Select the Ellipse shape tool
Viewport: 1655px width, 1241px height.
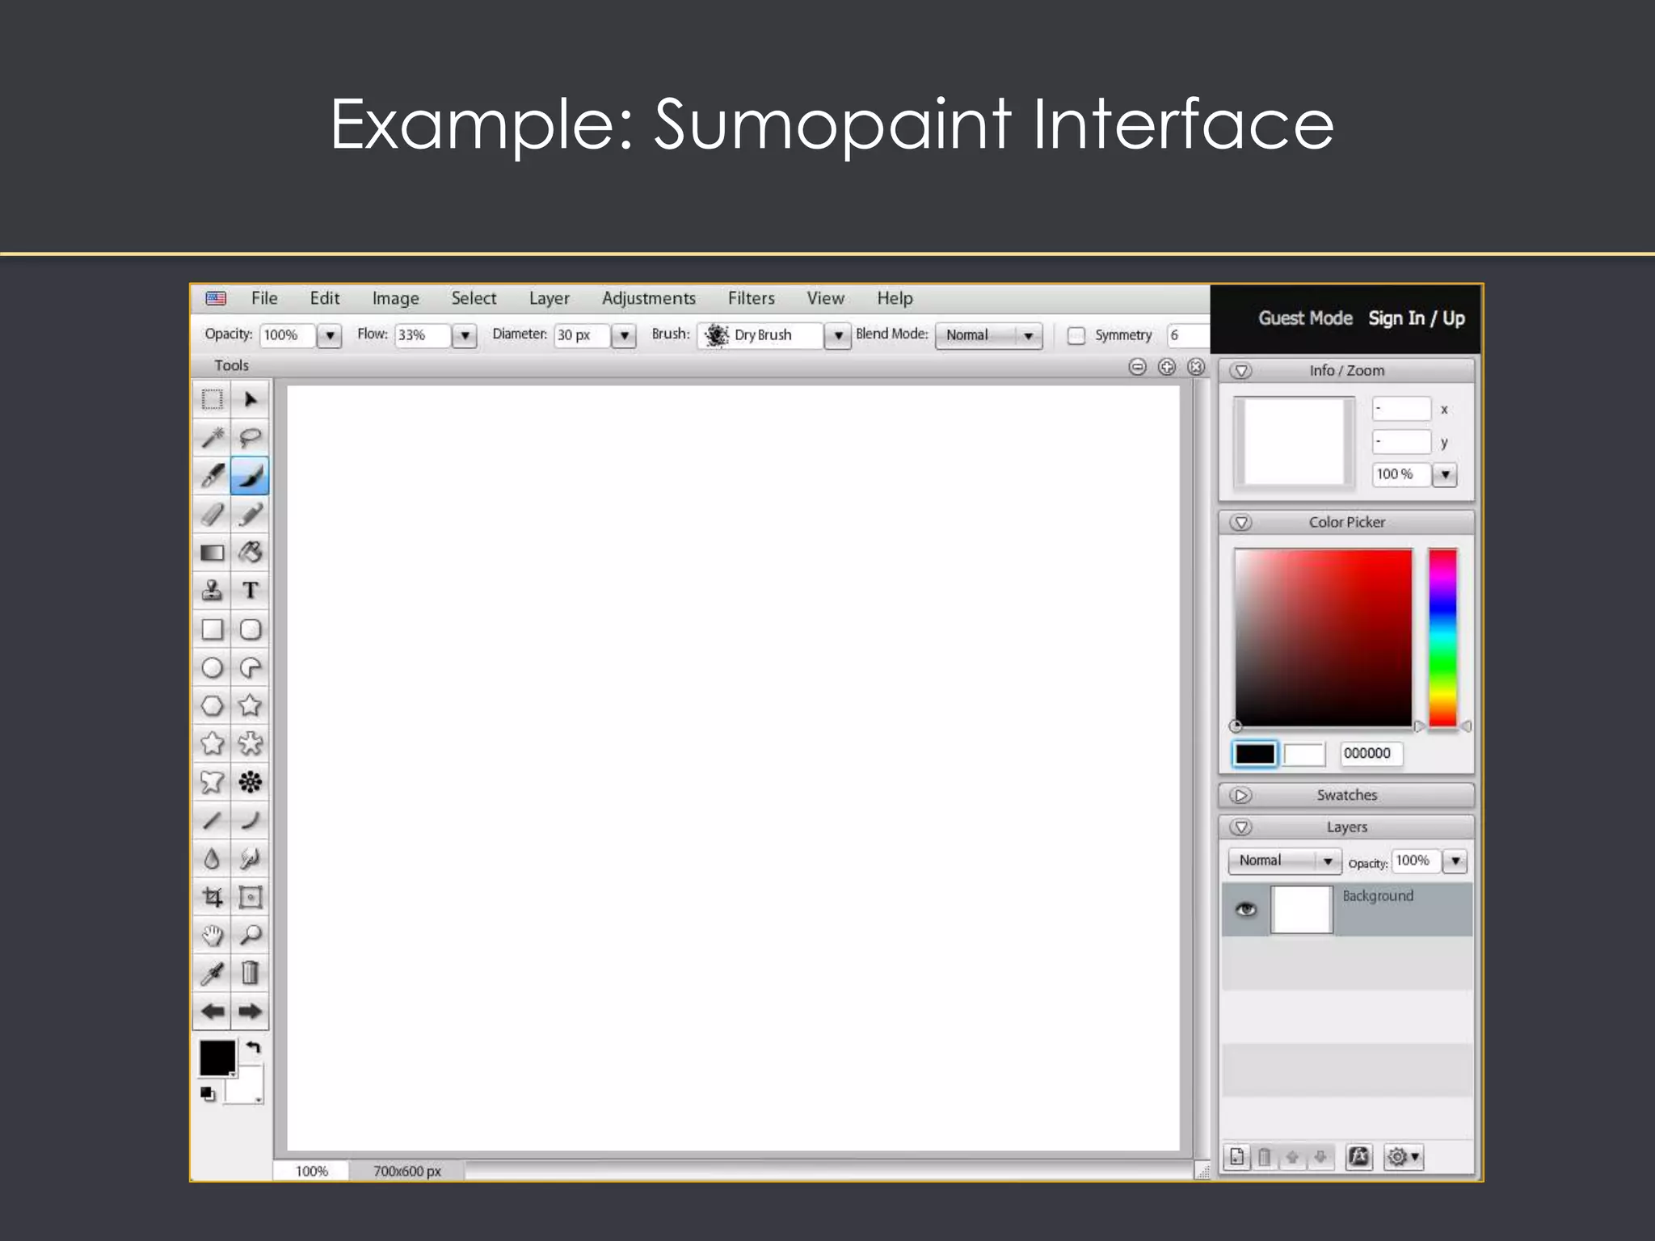point(212,667)
